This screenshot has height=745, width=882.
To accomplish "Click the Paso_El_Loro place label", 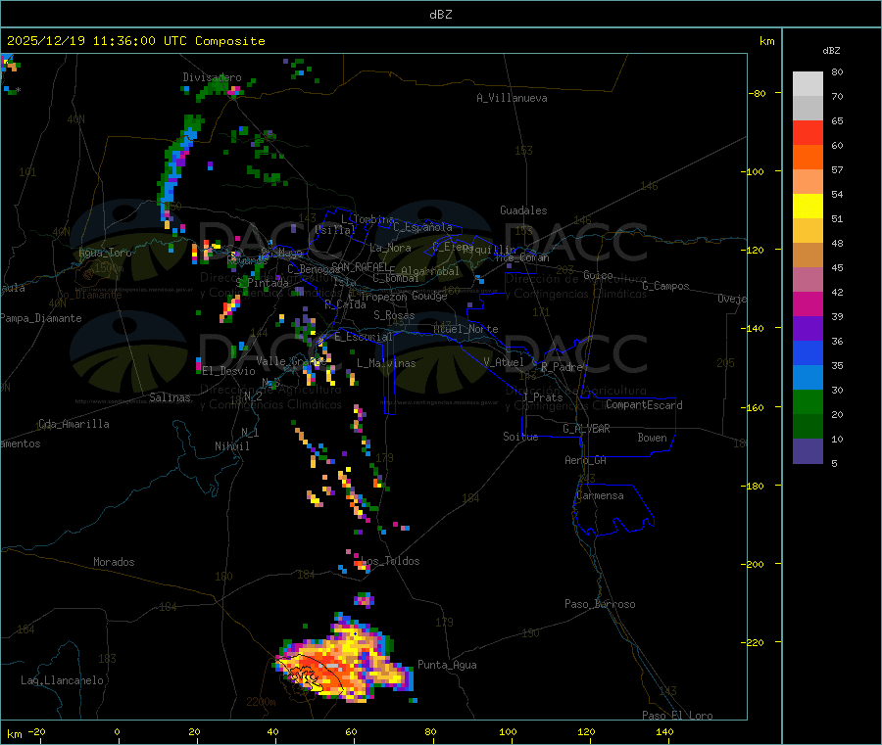I will pyautogui.click(x=677, y=716).
